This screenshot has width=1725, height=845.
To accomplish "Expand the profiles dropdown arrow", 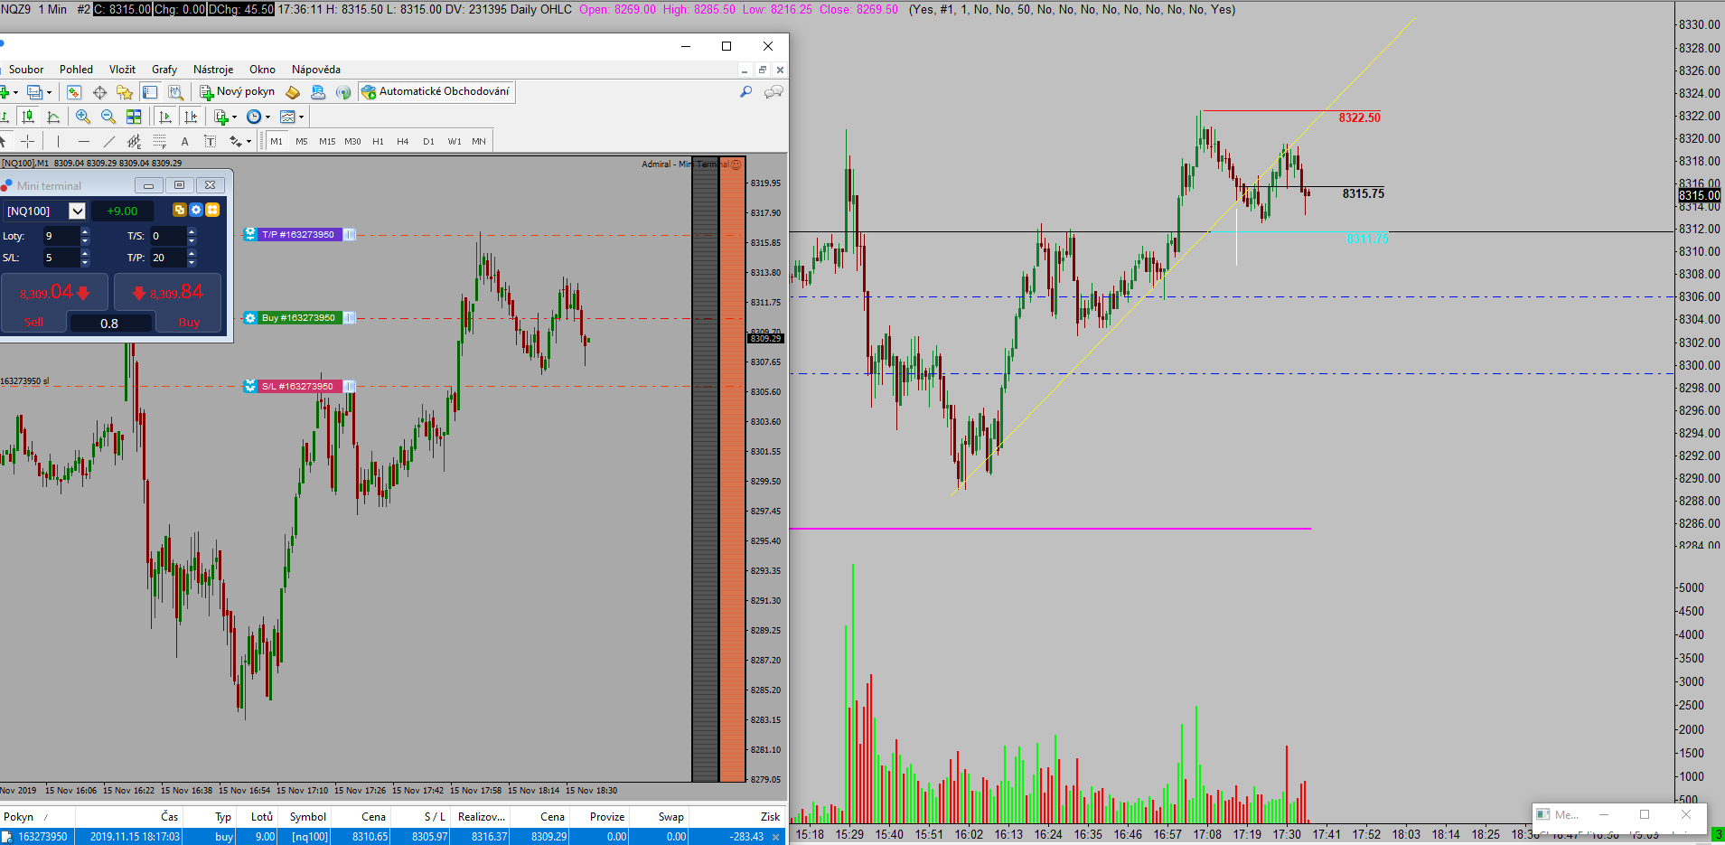I will pos(49,92).
